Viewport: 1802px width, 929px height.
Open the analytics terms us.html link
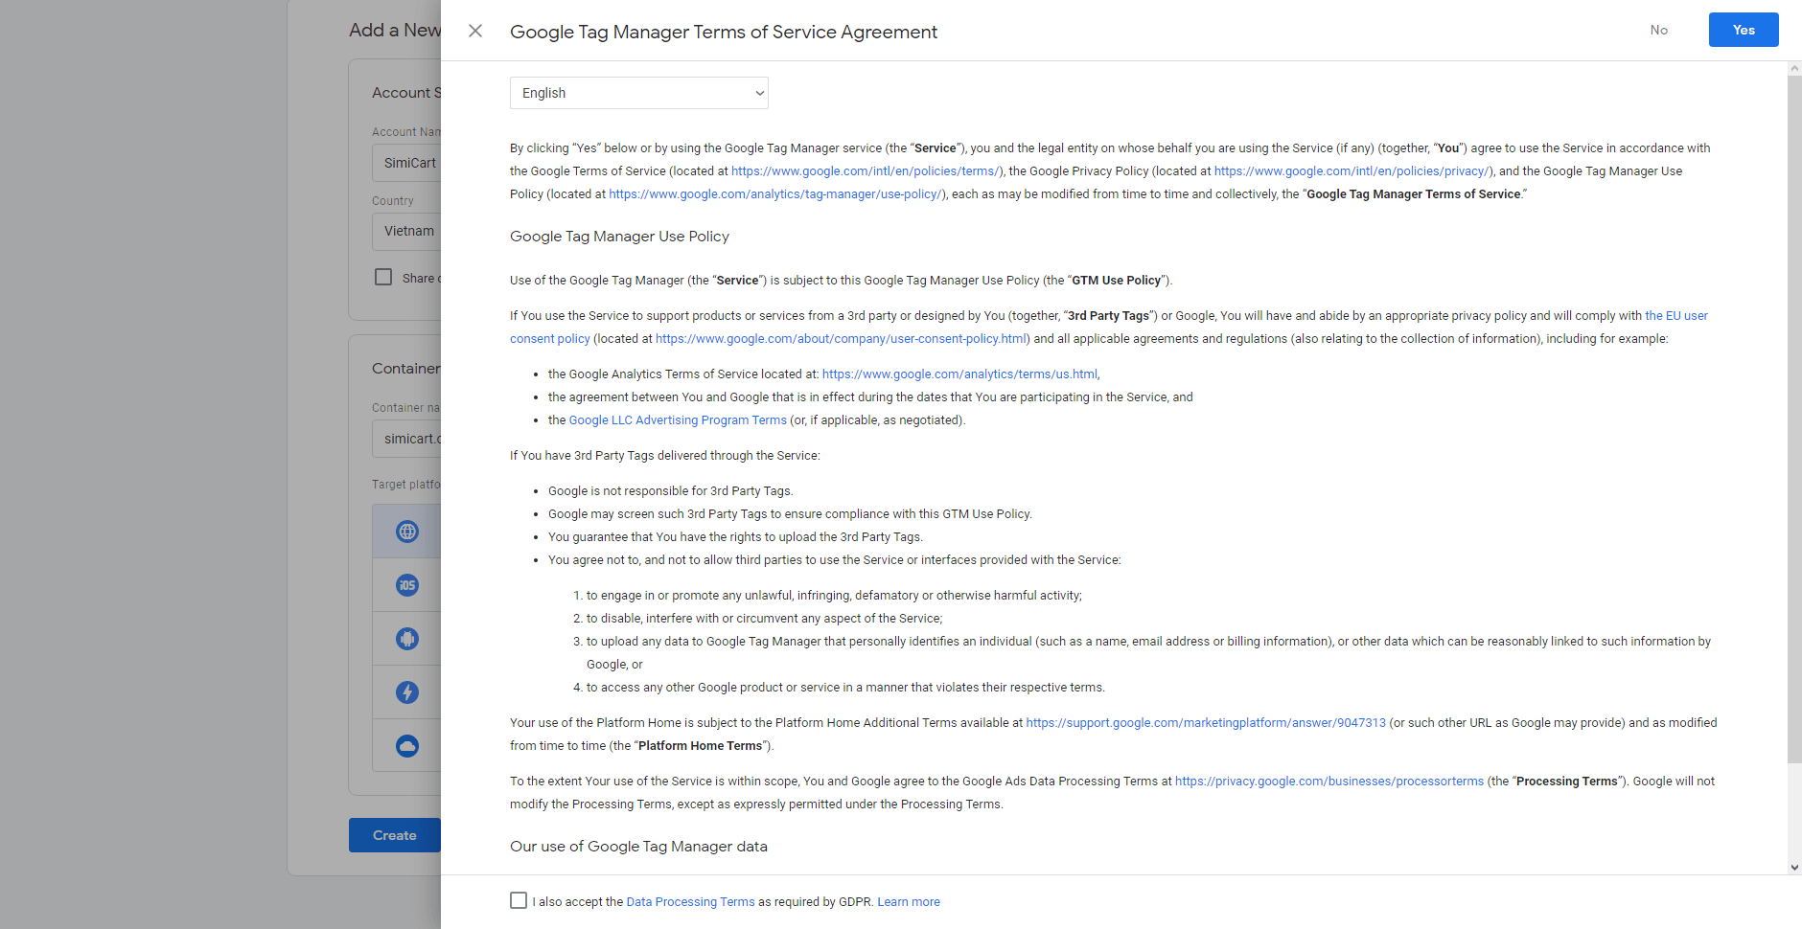(959, 374)
